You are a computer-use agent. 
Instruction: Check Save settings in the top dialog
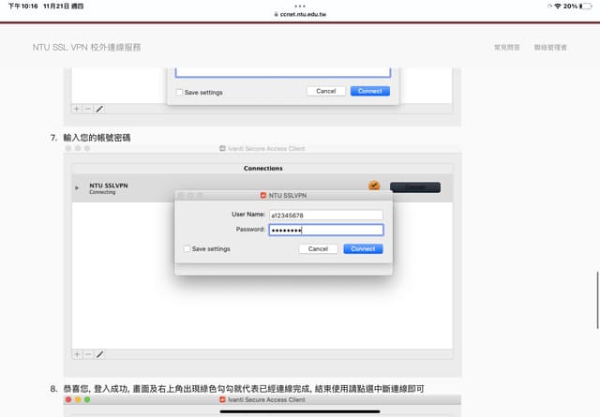coord(180,92)
